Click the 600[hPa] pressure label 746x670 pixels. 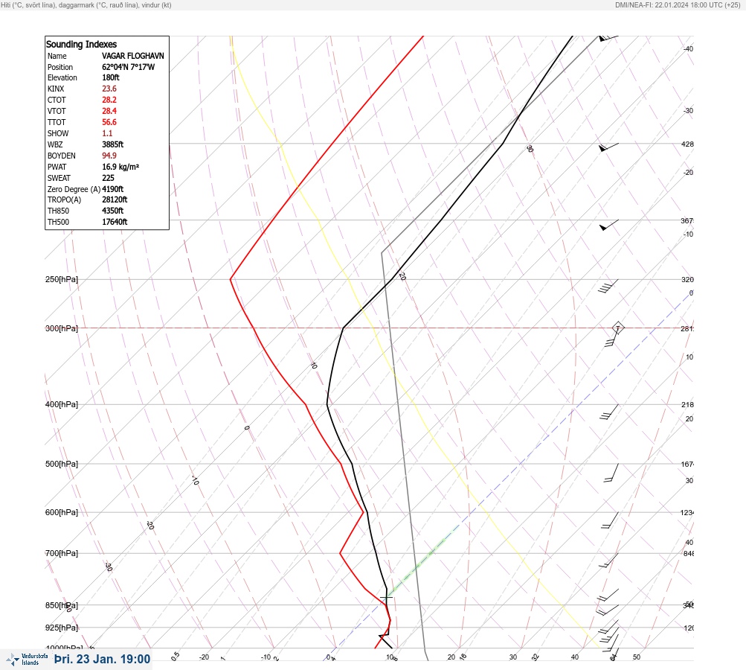click(x=62, y=512)
